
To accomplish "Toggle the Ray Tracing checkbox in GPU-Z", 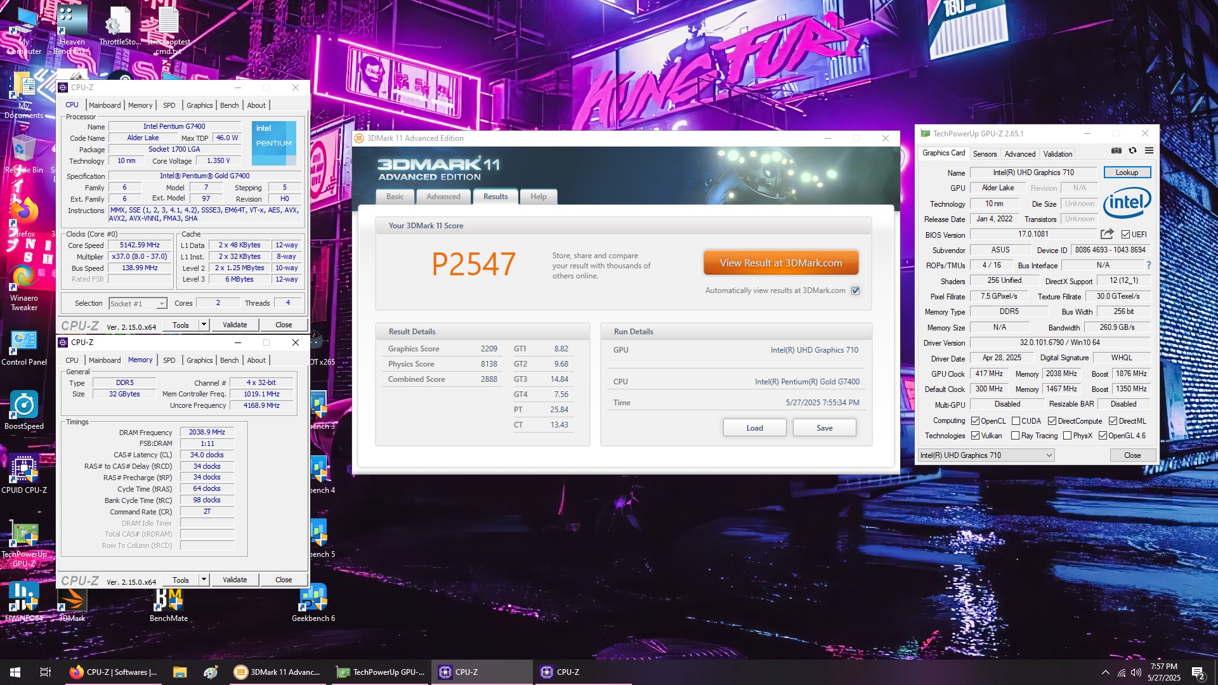I will [1015, 436].
